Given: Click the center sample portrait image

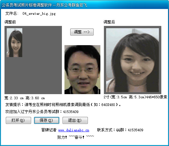Looking at the screenshot, I should tap(82, 69).
